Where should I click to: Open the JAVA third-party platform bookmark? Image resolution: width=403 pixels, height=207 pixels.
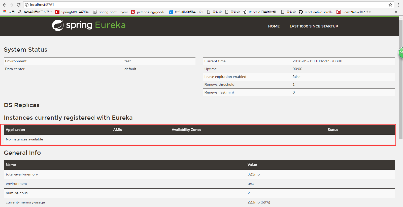(35, 12)
